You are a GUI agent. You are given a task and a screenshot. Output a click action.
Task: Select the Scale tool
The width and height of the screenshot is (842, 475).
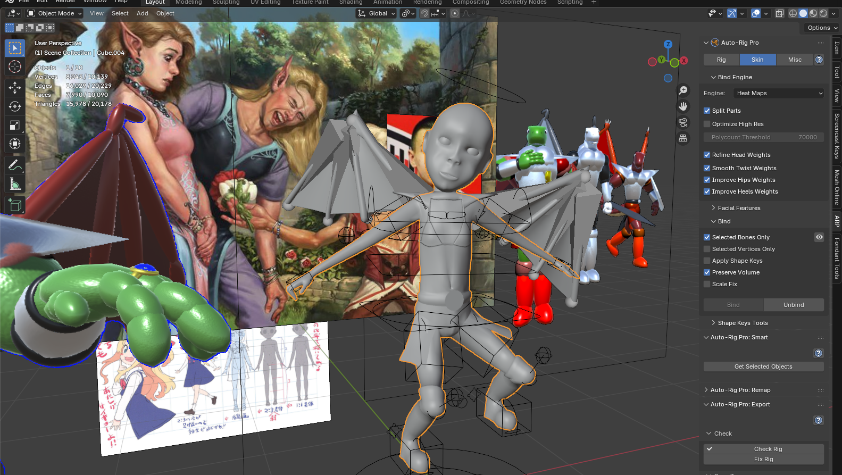click(15, 125)
